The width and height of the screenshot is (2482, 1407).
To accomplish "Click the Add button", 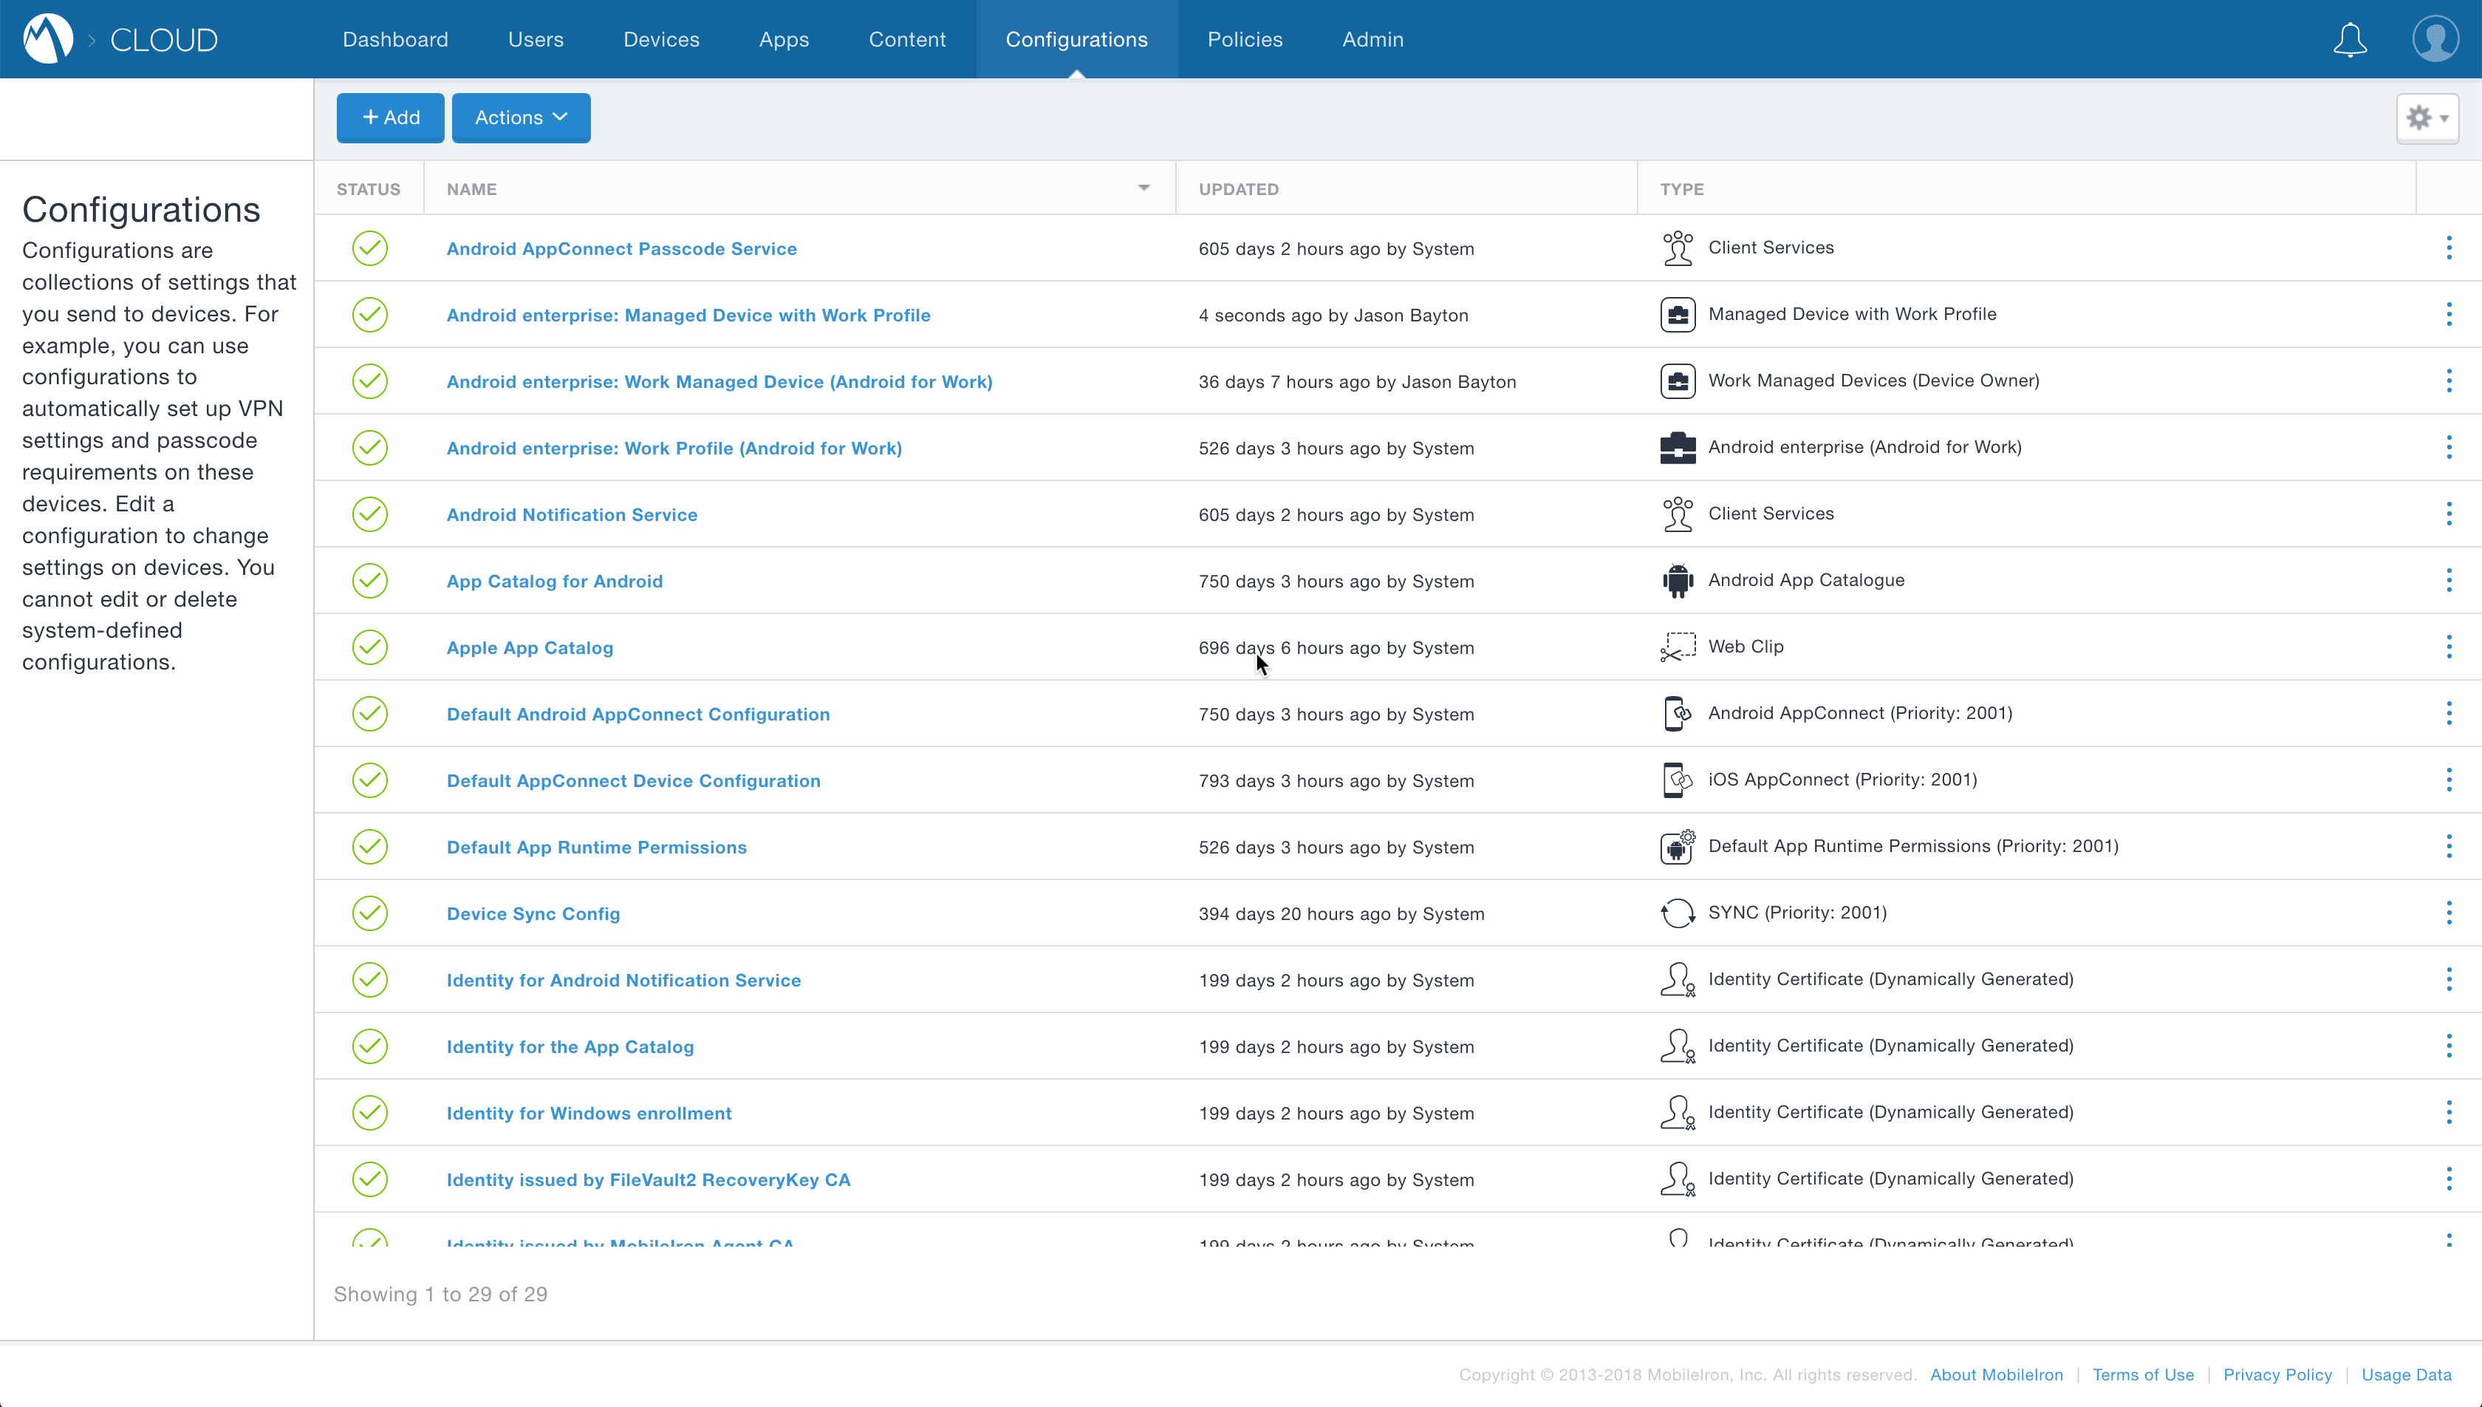I will point(390,117).
